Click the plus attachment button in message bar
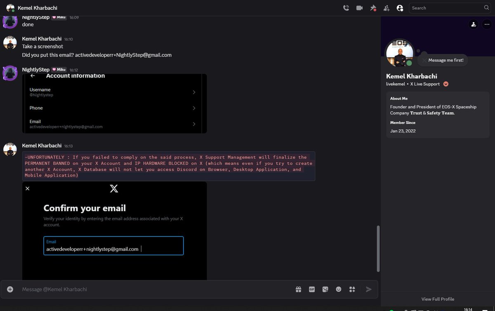 10,290
